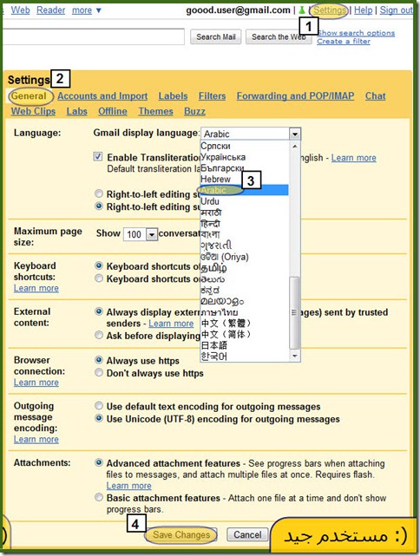Open the Gmail display language dropdown arrow
This screenshot has height=556, width=420.
[295, 134]
